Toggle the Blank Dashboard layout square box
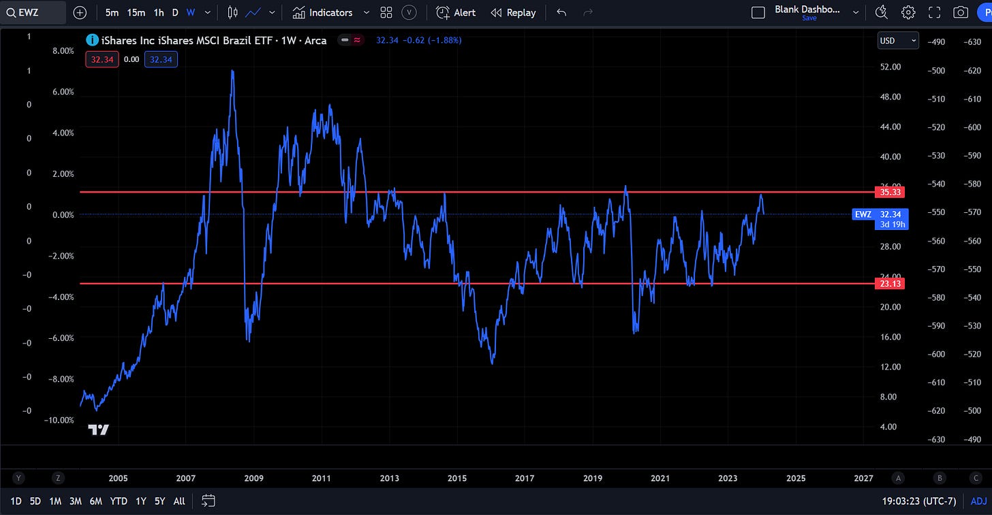 click(758, 12)
